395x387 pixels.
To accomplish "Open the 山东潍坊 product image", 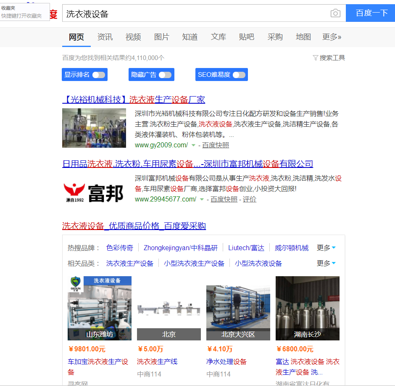I will [100, 308].
